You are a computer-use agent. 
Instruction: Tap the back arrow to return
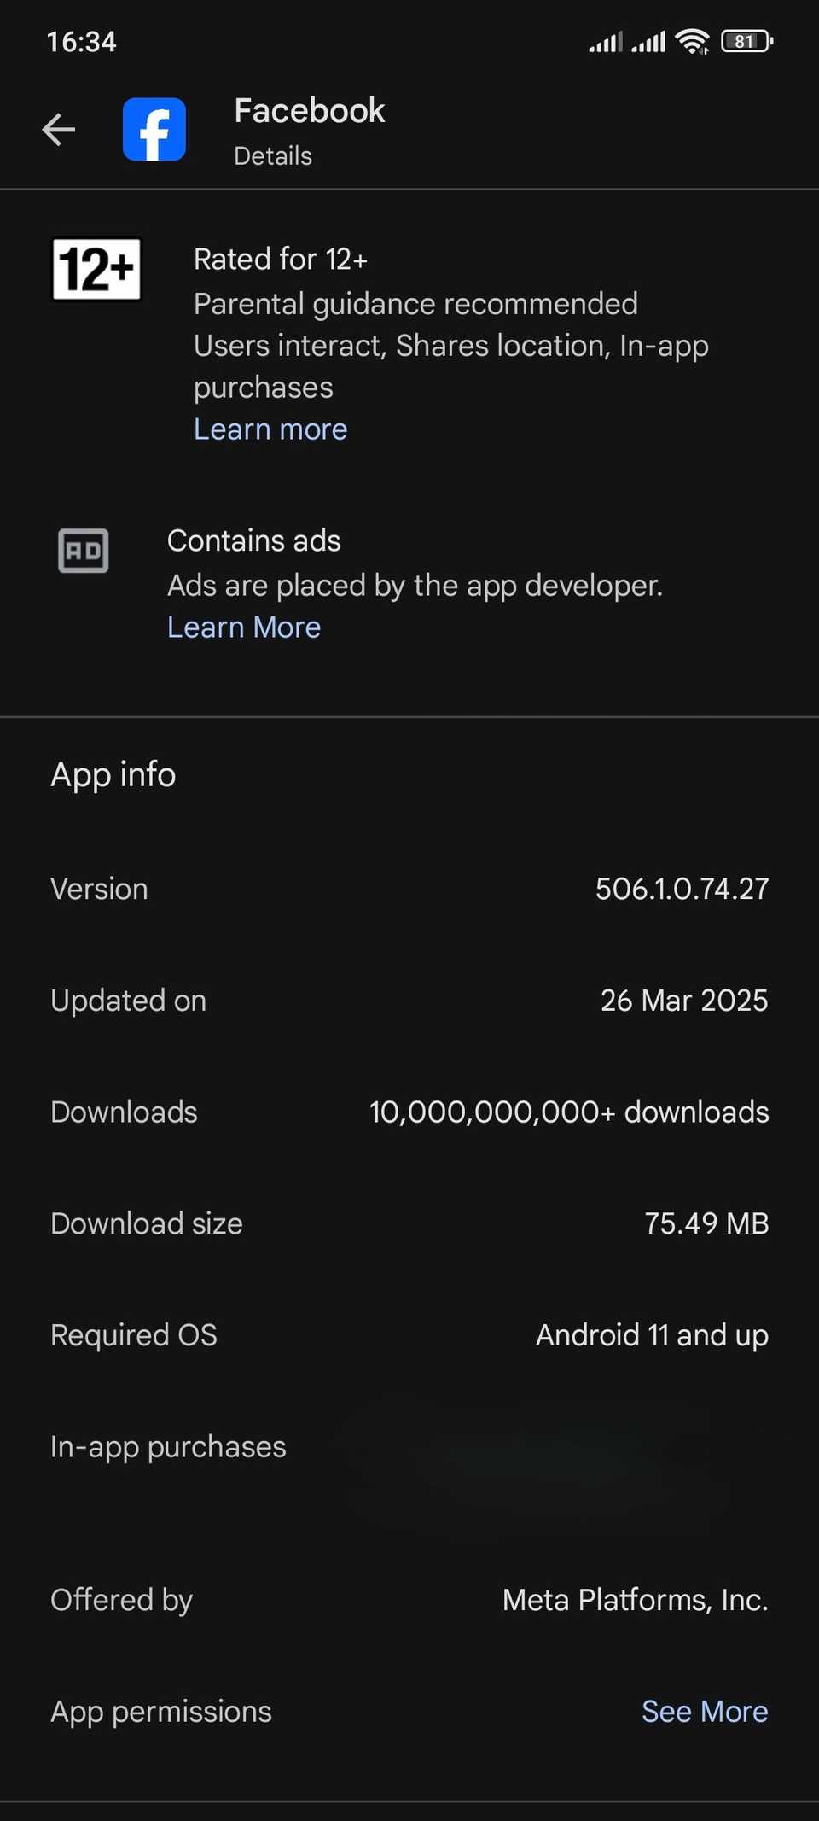[x=58, y=129]
